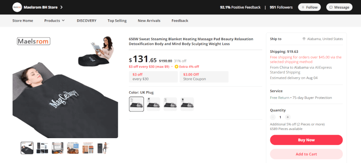This screenshot has width=361, height=163.
Task: Select the fourth product thumbnail
Action: pyautogui.click(x=73, y=148)
